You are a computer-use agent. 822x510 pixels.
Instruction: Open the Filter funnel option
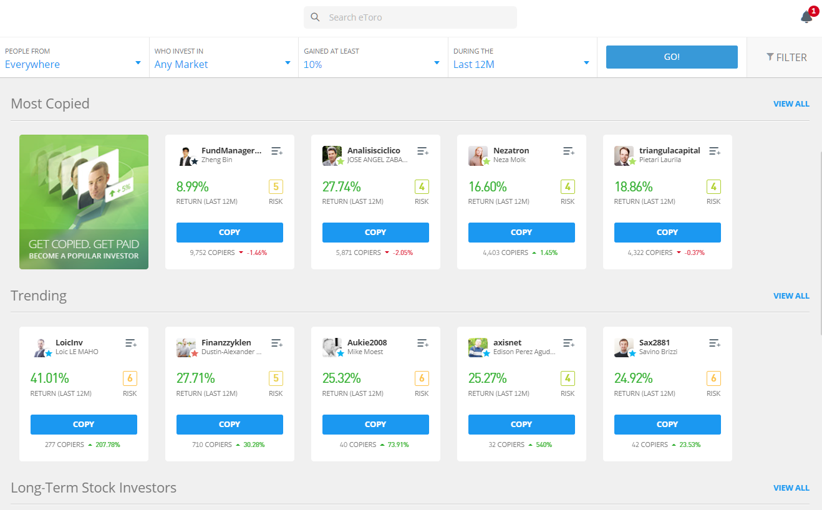point(786,57)
